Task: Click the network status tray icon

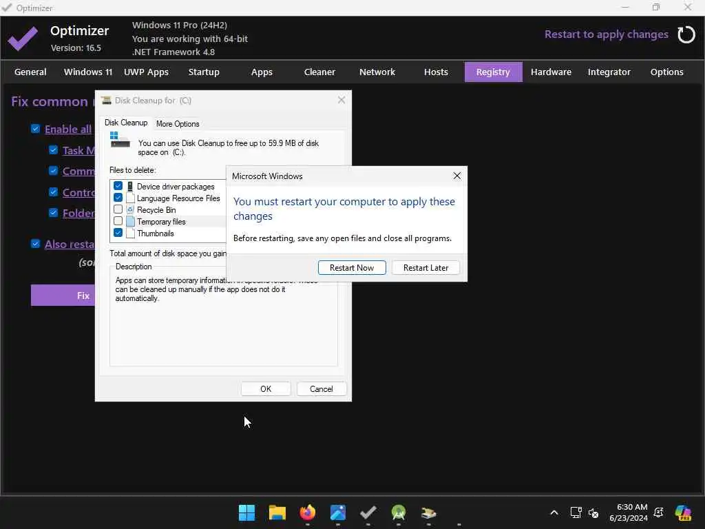Action: (x=576, y=512)
